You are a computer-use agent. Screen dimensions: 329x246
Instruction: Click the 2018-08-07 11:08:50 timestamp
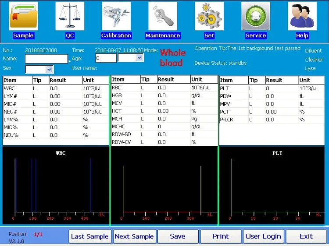(x=119, y=50)
